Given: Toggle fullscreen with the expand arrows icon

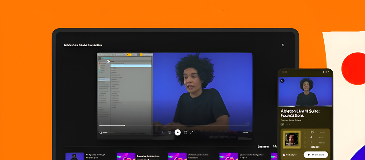Looking at the screenshot, I should tap(192, 132).
